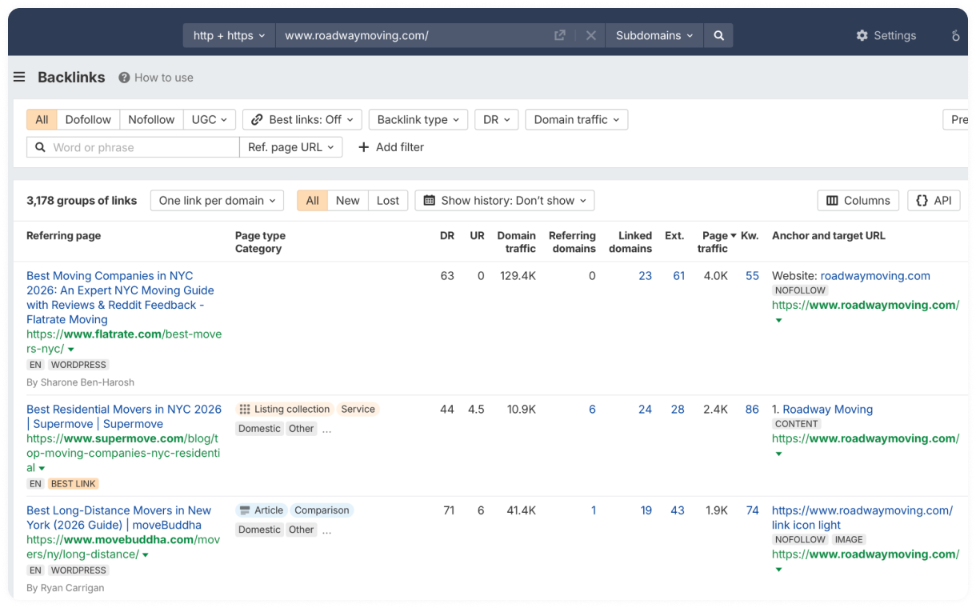Open the Ref. page URL dropdown
The width and height of the screenshot is (976, 608).
(x=291, y=147)
